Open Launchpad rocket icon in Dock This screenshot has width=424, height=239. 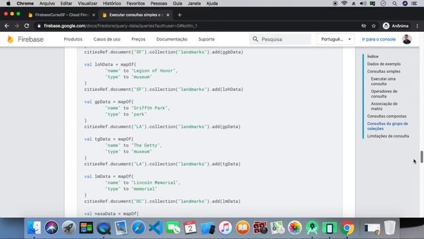[69, 227]
